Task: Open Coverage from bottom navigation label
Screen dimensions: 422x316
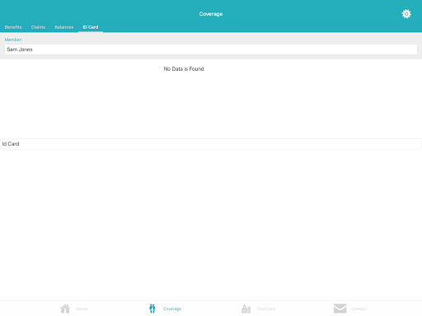Action: pos(172,309)
